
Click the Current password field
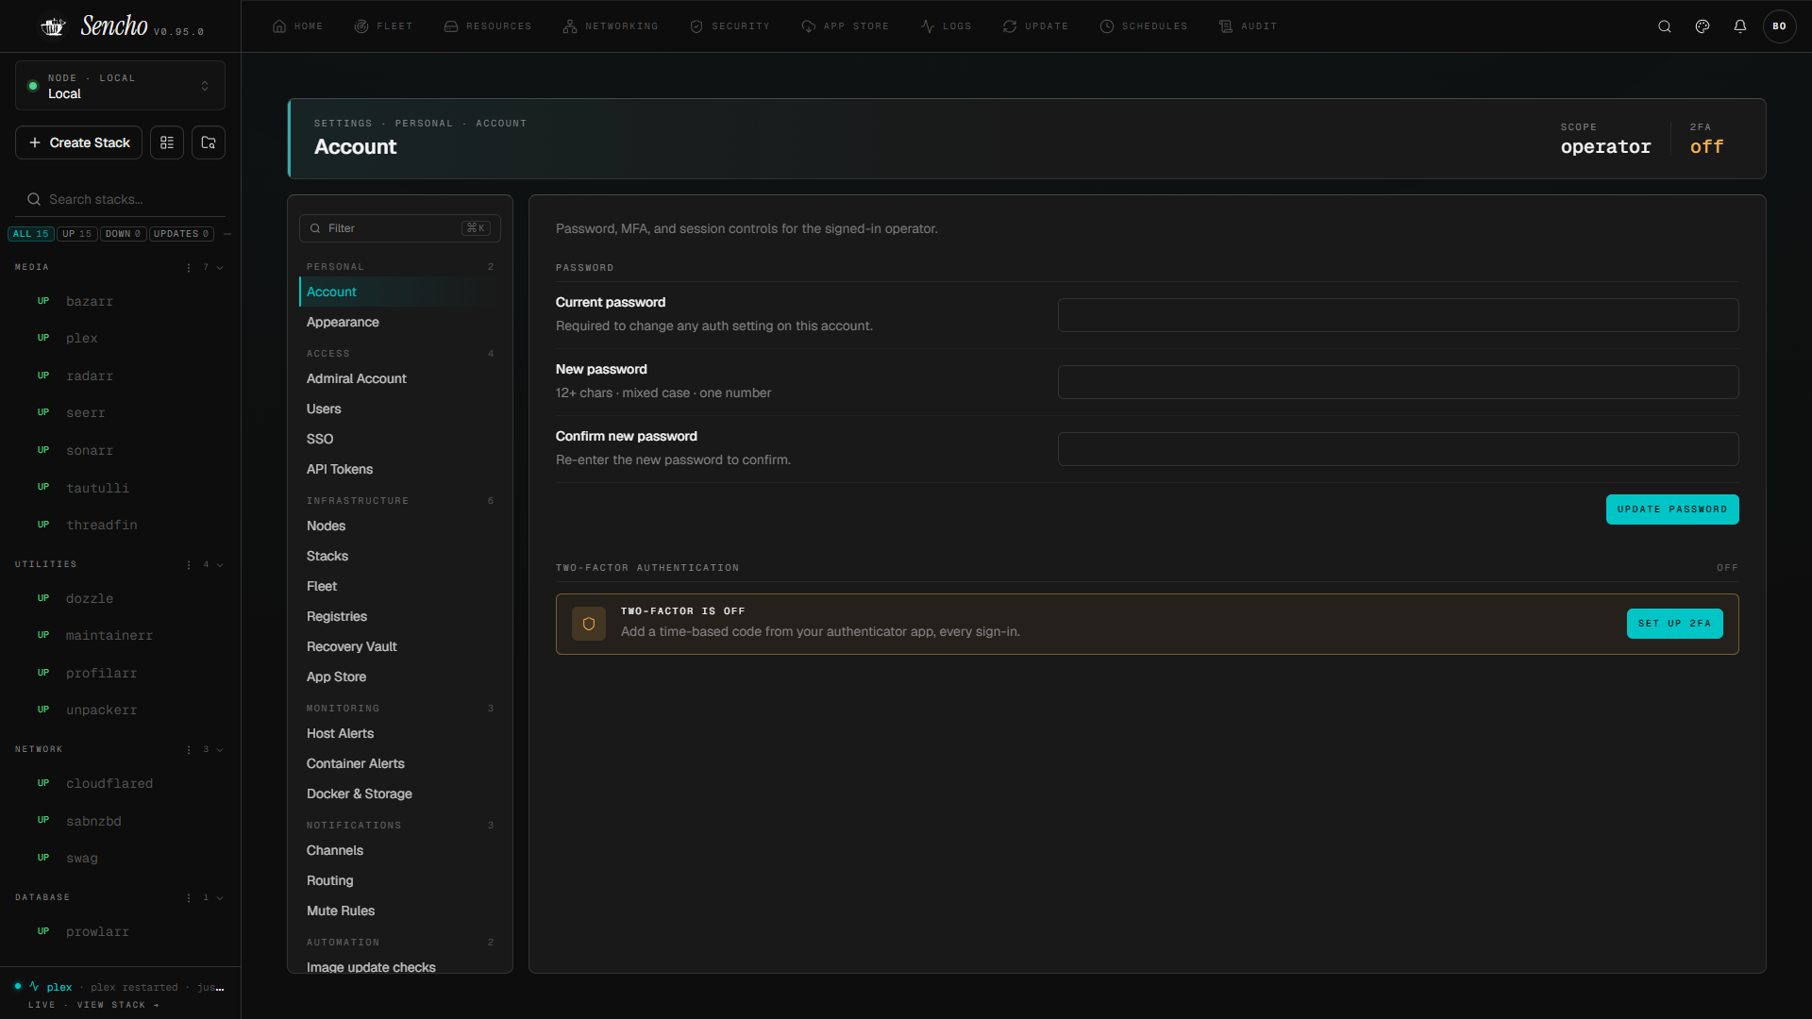click(1398, 315)
